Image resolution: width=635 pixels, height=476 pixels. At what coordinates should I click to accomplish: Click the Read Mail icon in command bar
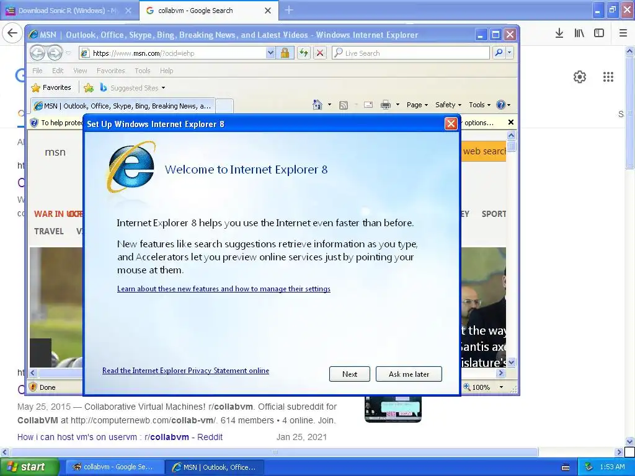(368, 105)
